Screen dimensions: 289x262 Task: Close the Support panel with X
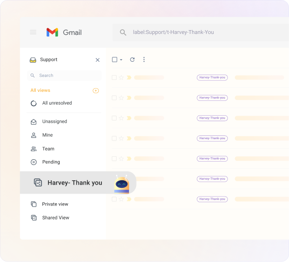click(97, 60)
